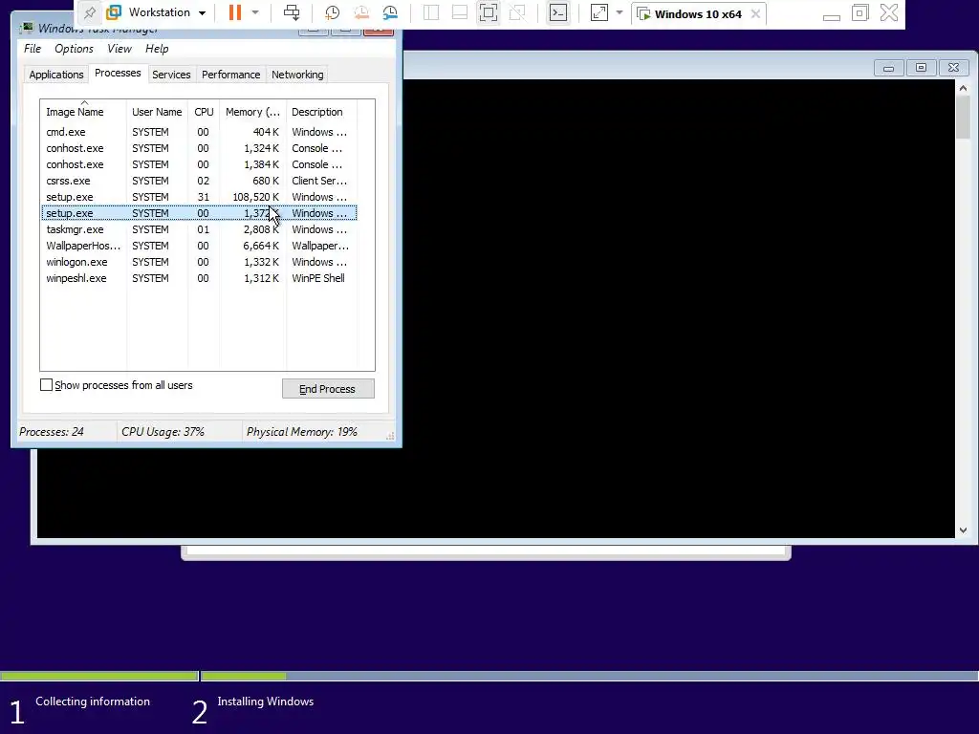Select conhost.exe using 1,324 K memory
This screenshot has width=979, height=734.
pos(199,148)
